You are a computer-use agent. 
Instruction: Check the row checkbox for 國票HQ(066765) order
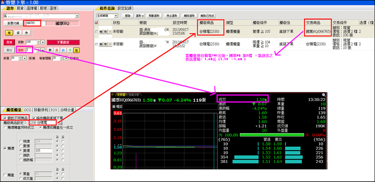click(x=97, y=32)
